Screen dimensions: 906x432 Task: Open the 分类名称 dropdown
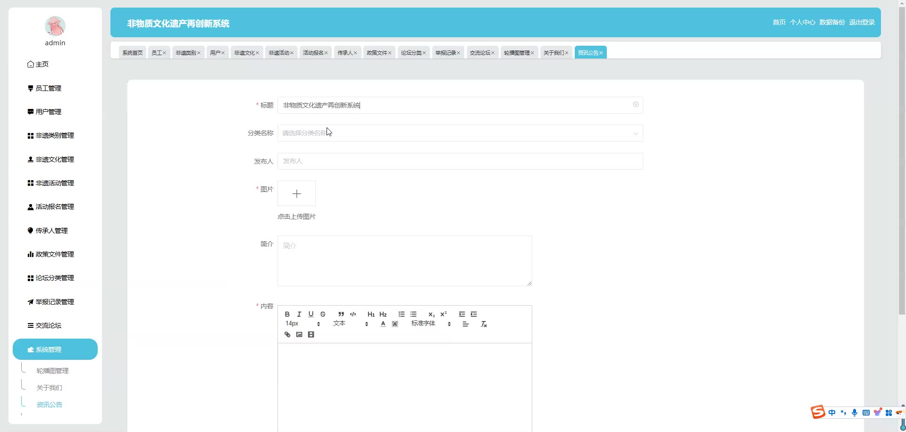coord(460,133)
